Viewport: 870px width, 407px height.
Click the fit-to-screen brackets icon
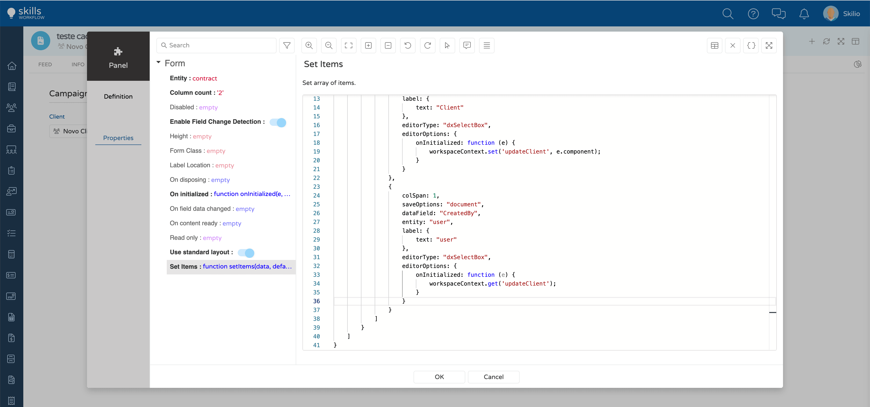click(x=349, y=45)
